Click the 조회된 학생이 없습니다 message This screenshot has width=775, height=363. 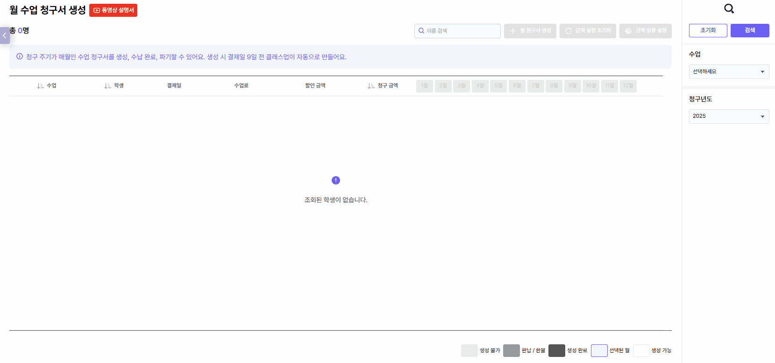coord(336,200)
